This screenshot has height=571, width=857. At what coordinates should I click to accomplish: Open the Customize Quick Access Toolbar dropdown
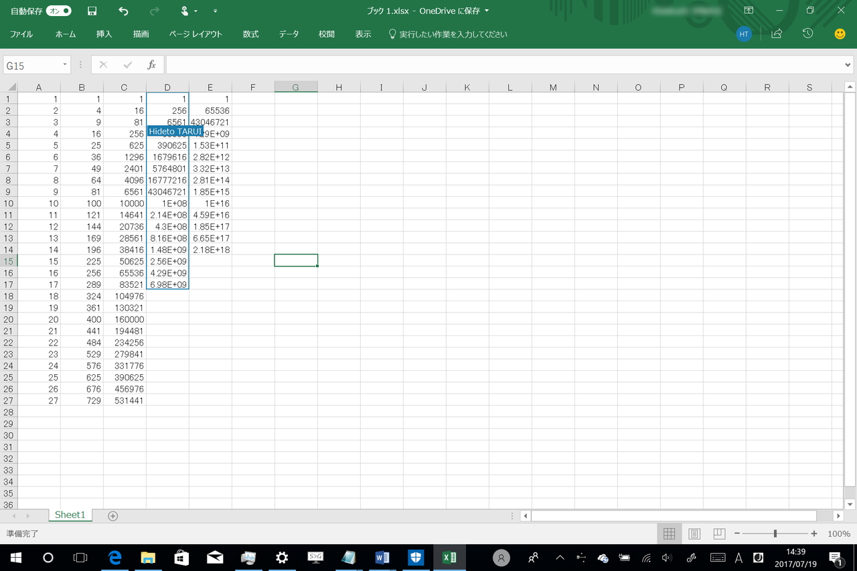215,11
